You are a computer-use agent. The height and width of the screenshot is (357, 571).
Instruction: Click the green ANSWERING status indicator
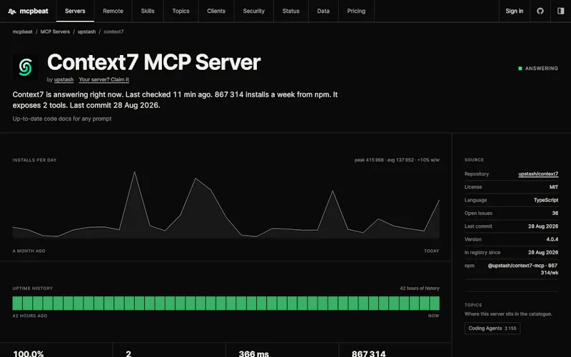pyautogui.click(x=538, y=68)
